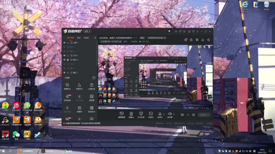
Task: Click the taskbar clock showing 16:53
Action: 262,151
